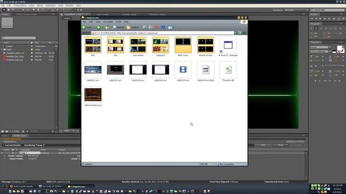Open the View menu in Explorer window
Screen dimensions: 346x194
pos(98,22)
